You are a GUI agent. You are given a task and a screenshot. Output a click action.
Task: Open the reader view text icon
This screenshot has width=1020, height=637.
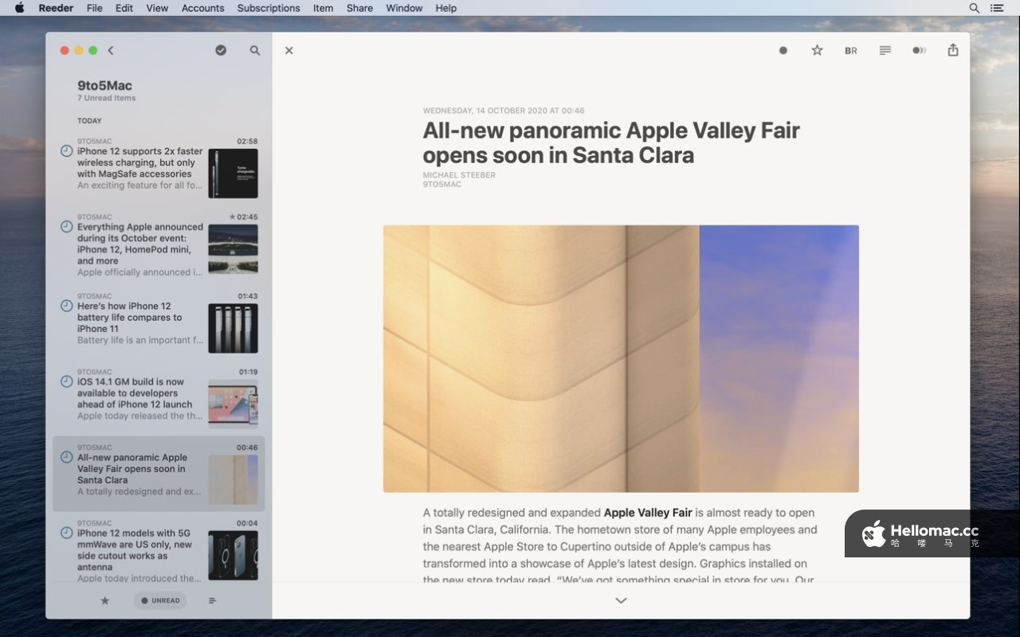point(885,50)
